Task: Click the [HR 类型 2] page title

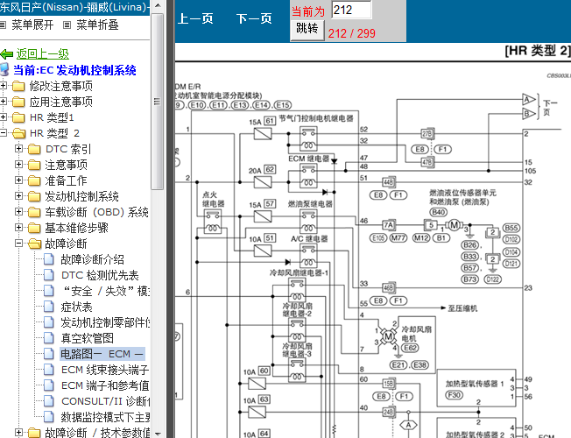Action: click(538, 51)
